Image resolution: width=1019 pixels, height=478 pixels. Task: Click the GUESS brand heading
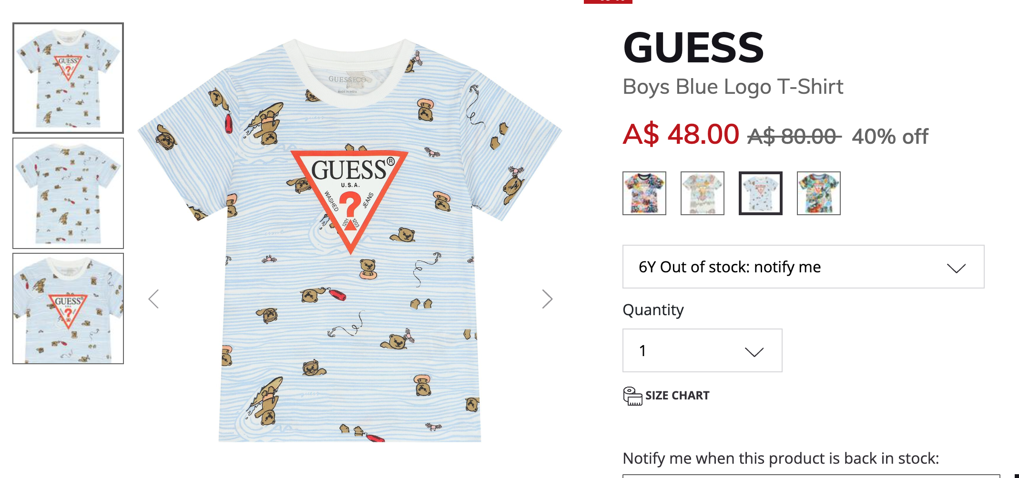tap(693, 47)
